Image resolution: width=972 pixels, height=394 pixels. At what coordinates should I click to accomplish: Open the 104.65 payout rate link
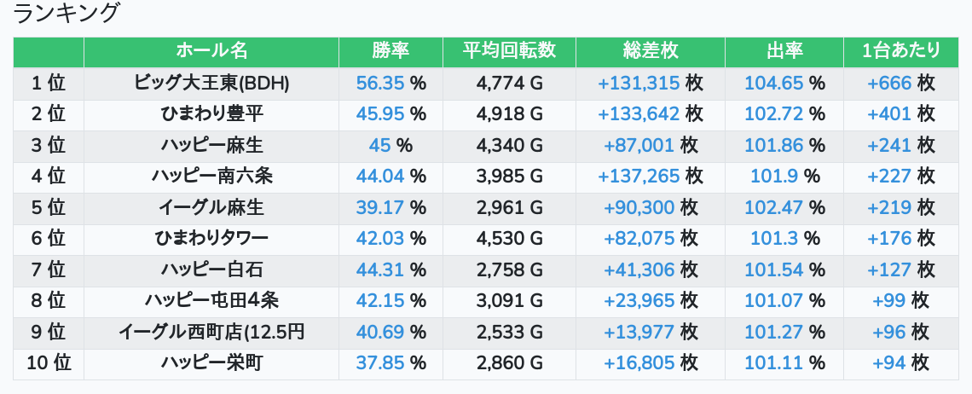pos(773,83)
